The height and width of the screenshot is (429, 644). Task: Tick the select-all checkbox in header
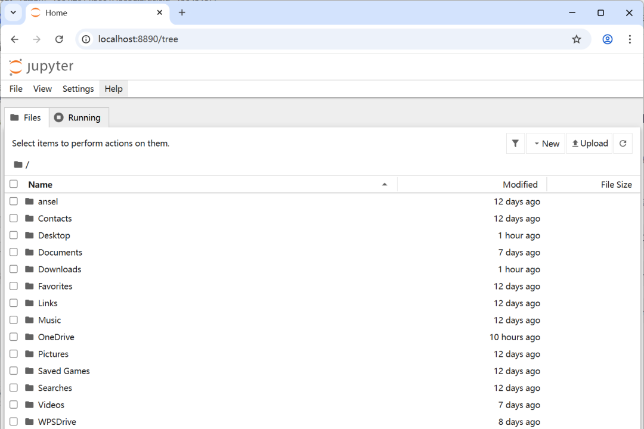[x=14, y=184]
